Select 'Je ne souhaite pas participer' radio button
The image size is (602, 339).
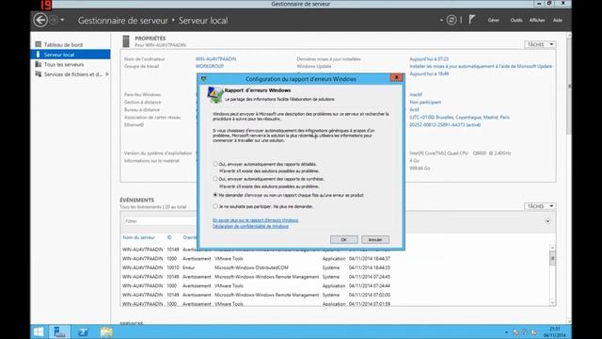click(215, 206)
